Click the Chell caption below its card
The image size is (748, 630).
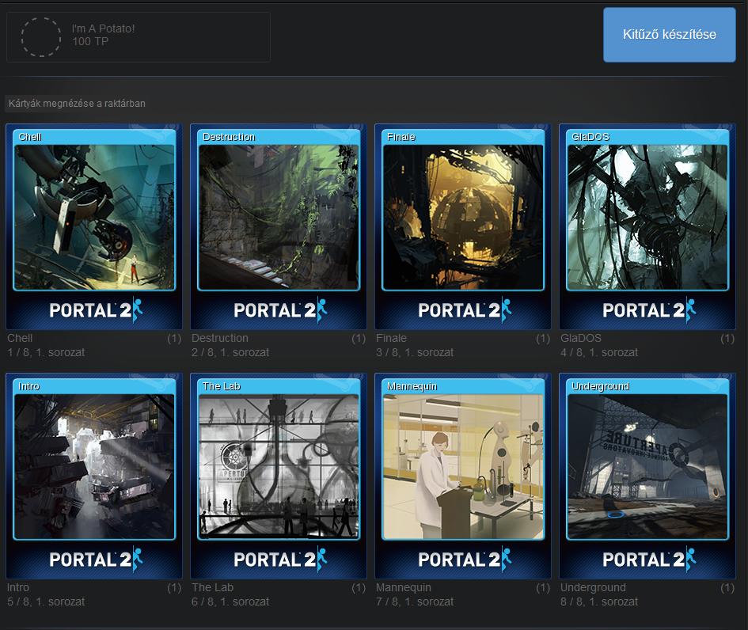pos(20,338)
